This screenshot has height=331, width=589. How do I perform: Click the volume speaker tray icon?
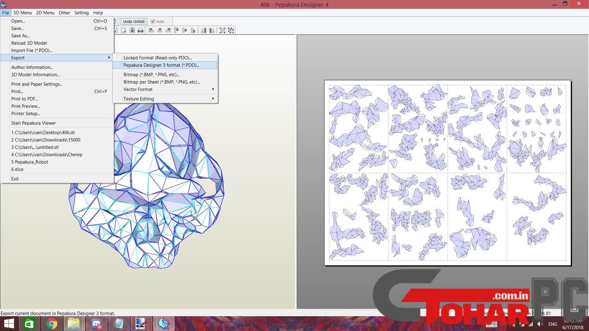click(540, 324)
